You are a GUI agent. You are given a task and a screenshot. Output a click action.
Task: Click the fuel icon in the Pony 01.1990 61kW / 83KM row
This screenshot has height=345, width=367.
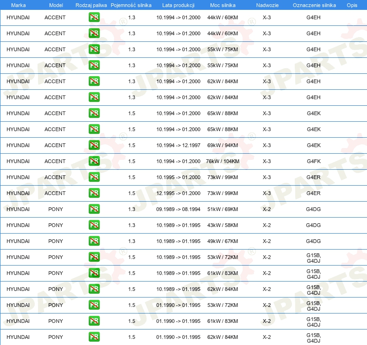[x=94, y=321]
